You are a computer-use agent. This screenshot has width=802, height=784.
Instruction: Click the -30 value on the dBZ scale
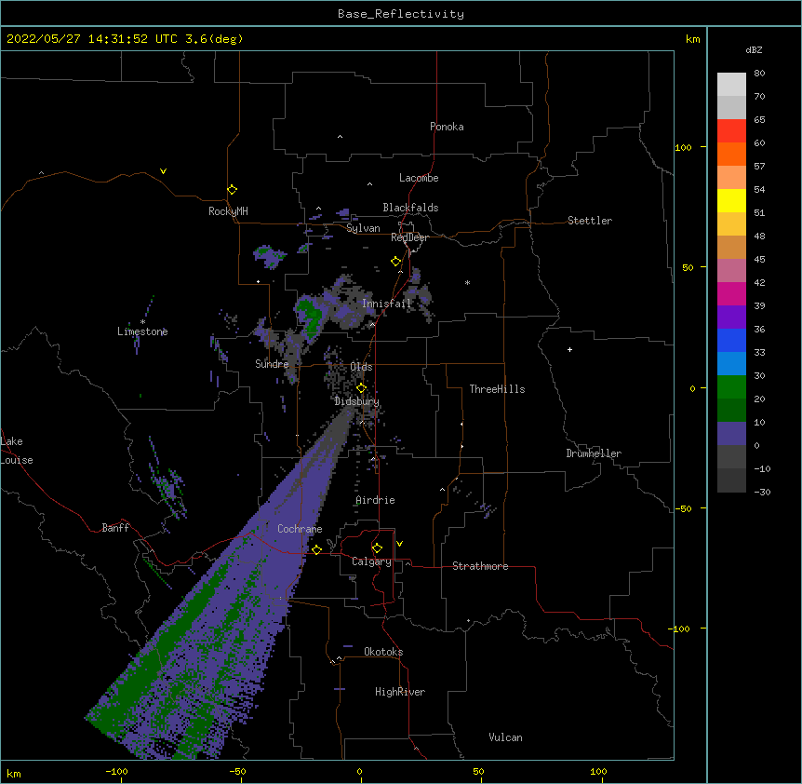pos(762,492)
